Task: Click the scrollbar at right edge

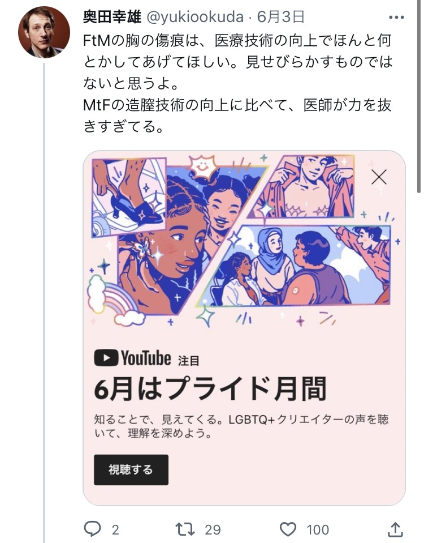Action: tap(419, 97)
